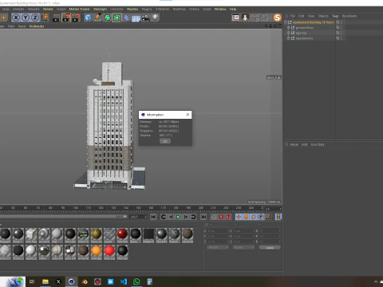The image size is (383, 287).
Task: Toggle layer box of Apartment Building object
Action: (x=338, y=22)
